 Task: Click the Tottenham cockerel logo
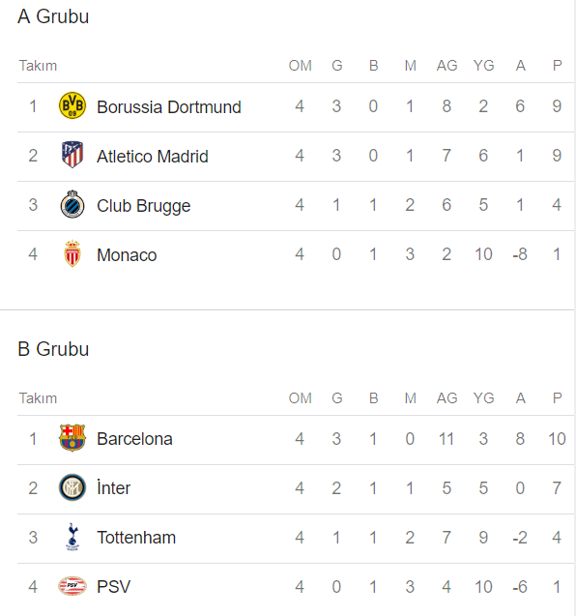(72, 537)
